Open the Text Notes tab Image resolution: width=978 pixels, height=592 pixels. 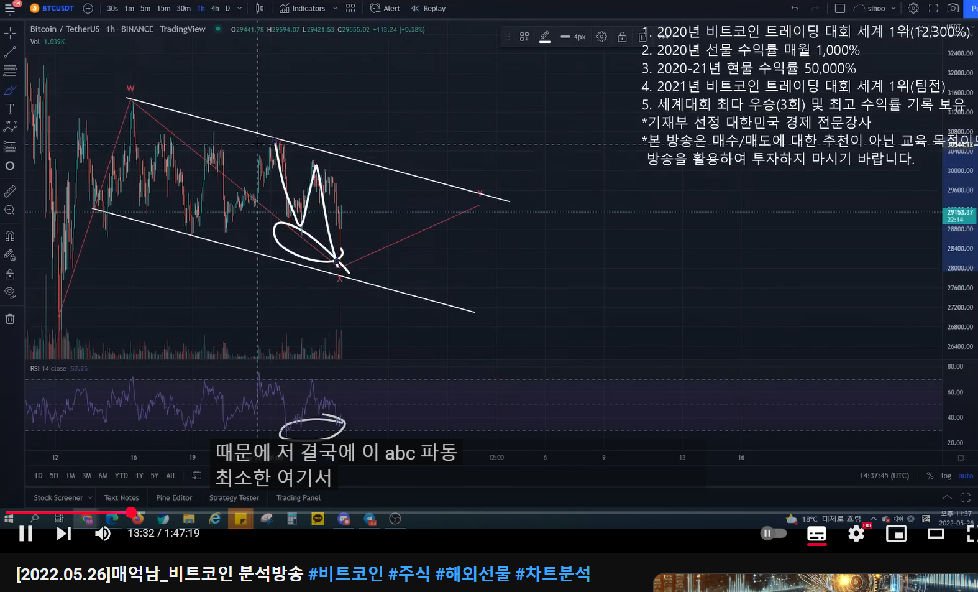(121, 497)
